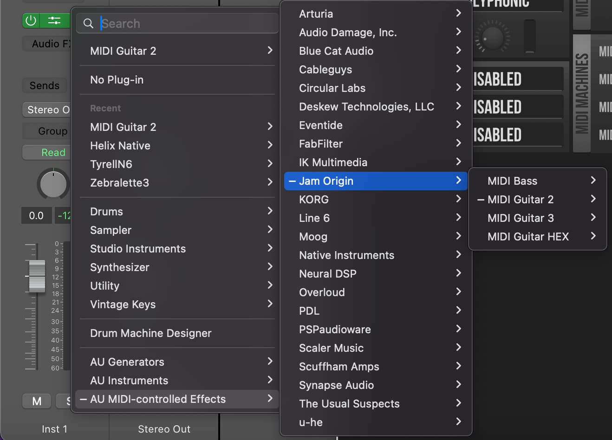Open Blue Cat Audio submenu
Viewport: 612px width, 440px height.
point(376,51)
